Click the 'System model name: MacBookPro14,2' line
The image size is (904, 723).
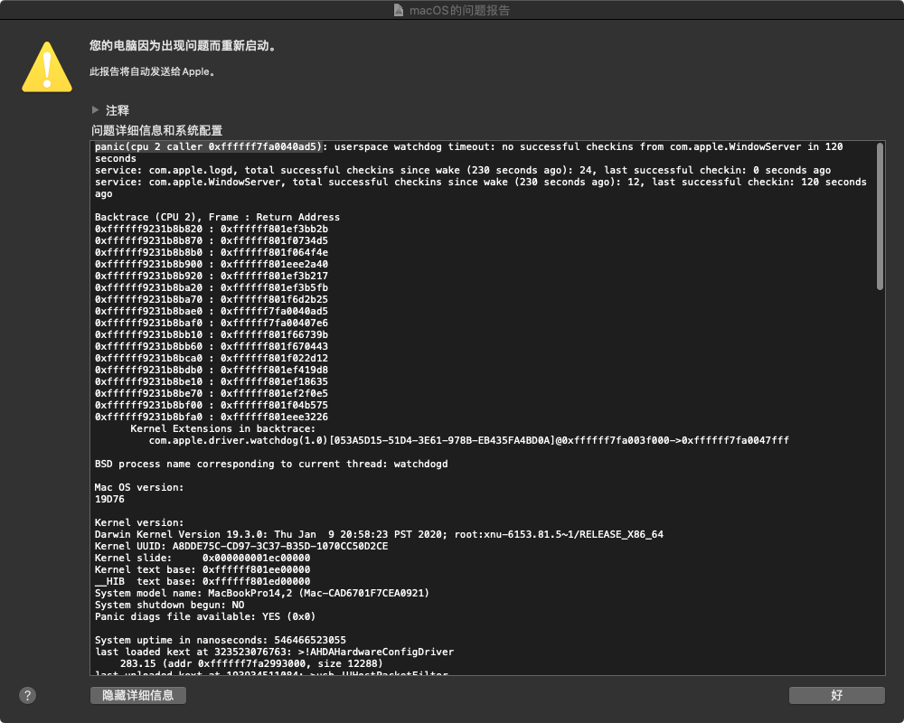(262, 593)
